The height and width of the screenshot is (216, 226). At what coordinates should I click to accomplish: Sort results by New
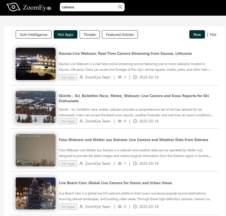coord(197,35)
